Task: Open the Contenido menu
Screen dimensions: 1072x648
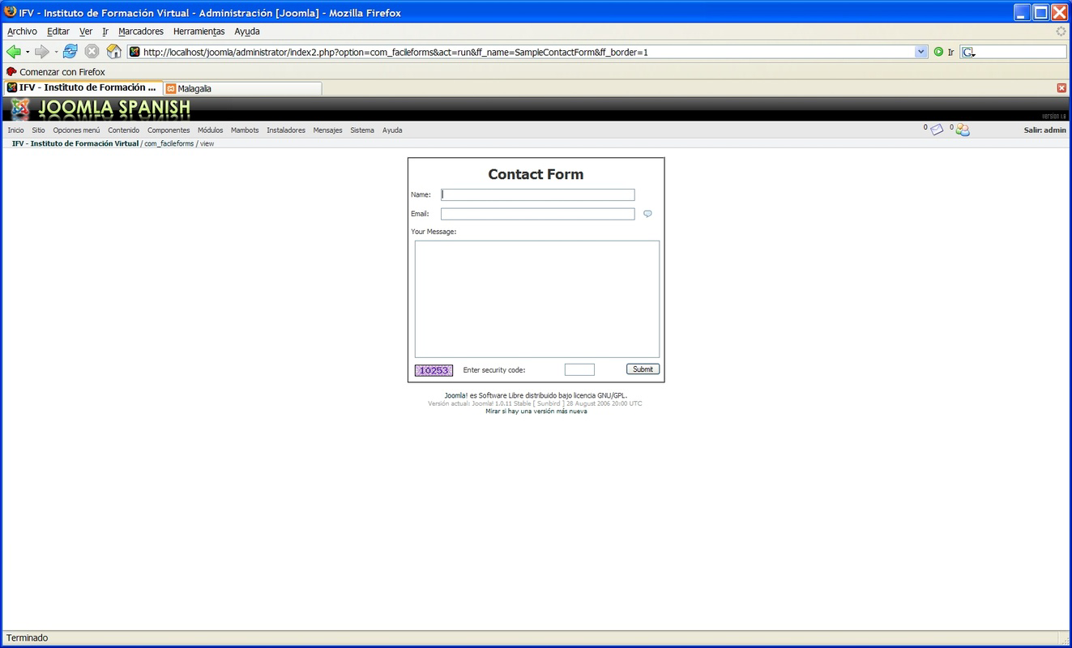Action: [124, 130]
